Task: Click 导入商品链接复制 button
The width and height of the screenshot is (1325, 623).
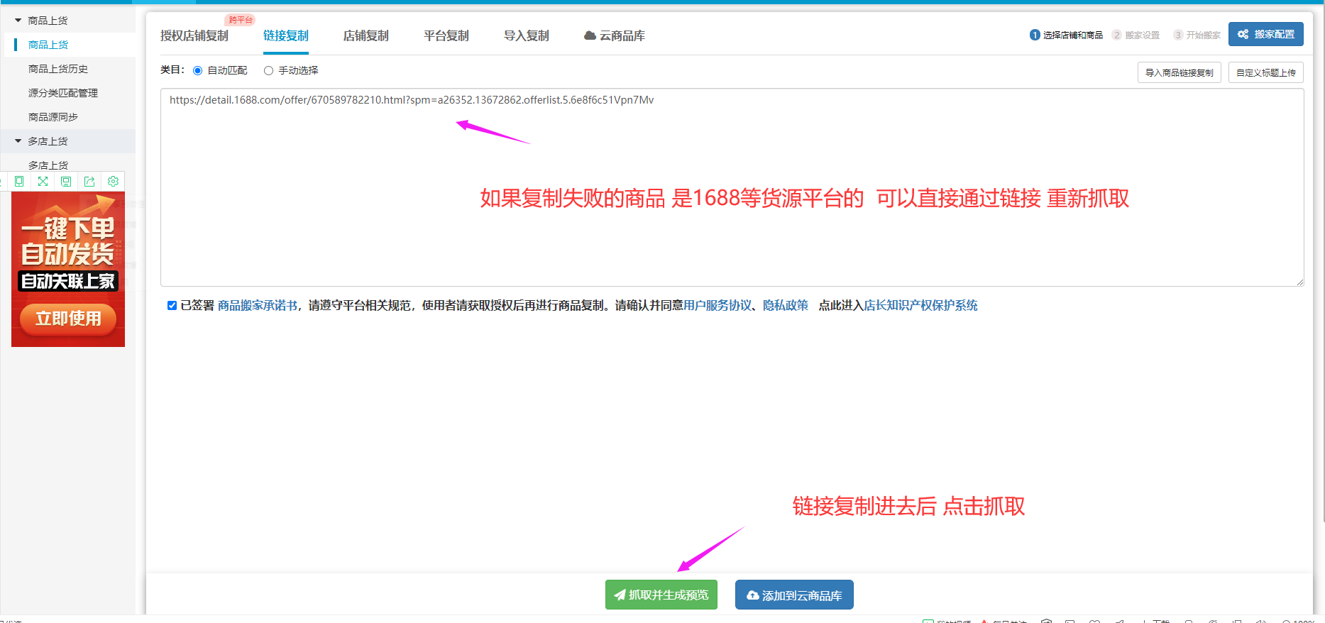Action: [x=1179, y=72]
